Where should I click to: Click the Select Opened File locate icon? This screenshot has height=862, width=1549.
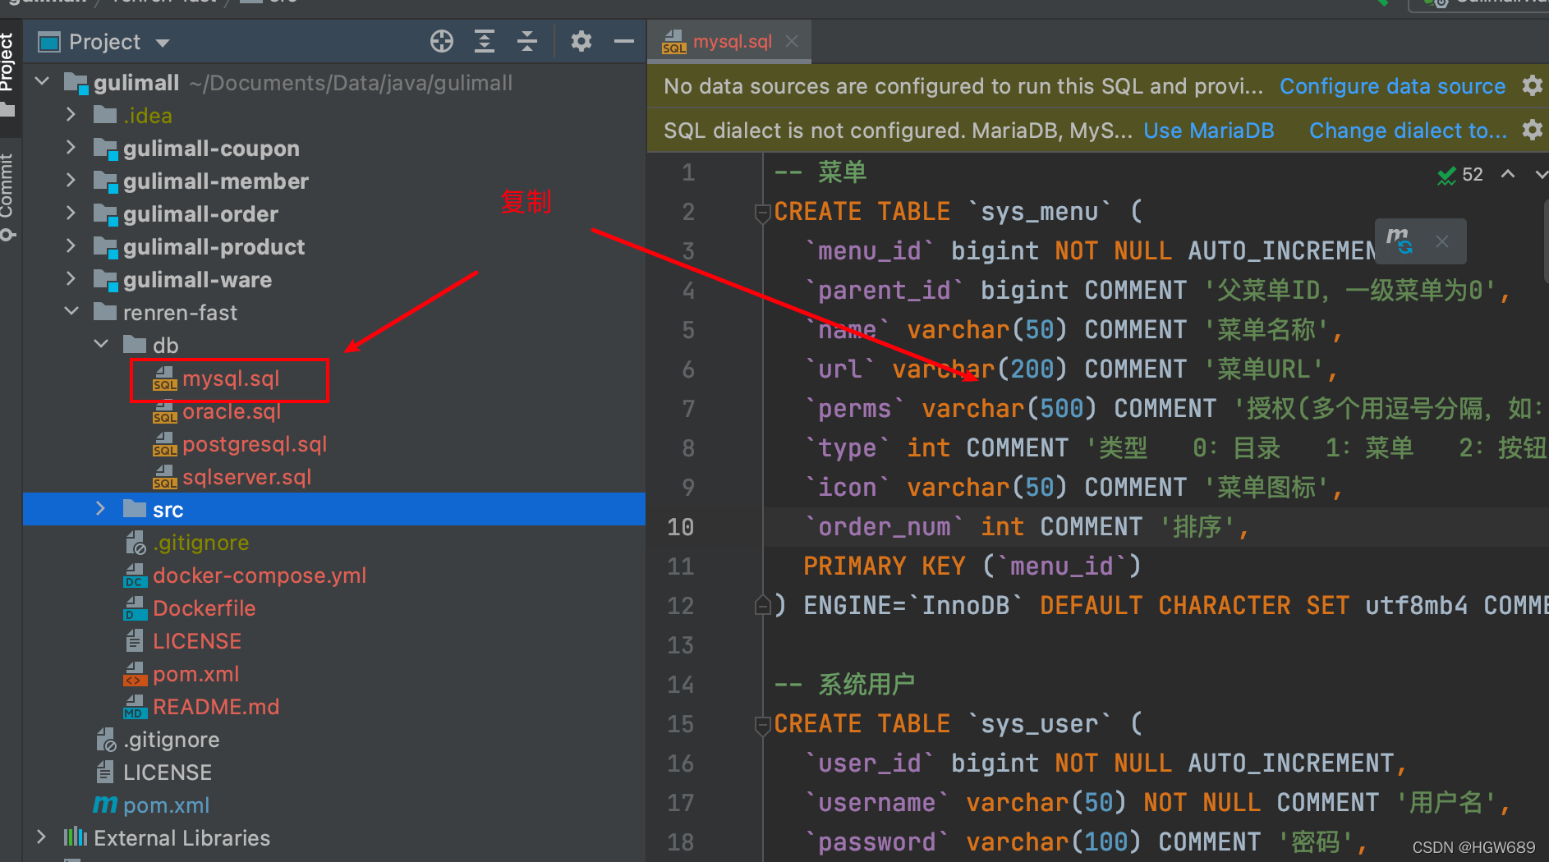(442, 41)
